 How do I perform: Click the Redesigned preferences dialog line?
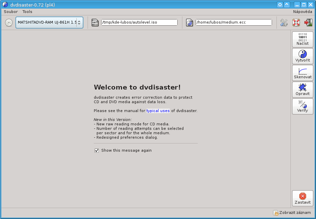tap(126, 137)
